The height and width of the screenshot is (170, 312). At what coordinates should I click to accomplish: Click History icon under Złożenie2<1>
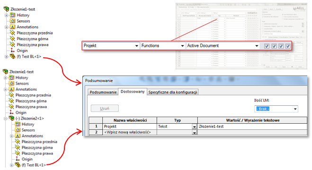coord(18,124)
